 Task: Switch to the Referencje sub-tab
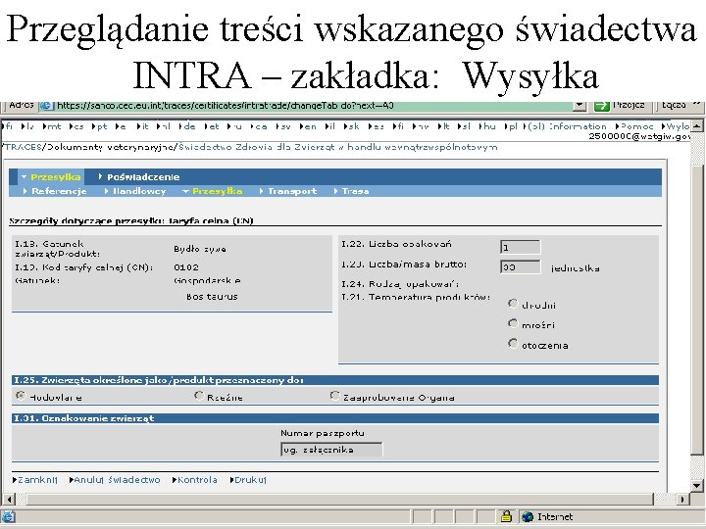coord(59,191)
